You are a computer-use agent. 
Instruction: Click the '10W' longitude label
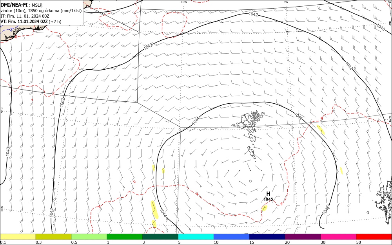[x=184, y=2]
